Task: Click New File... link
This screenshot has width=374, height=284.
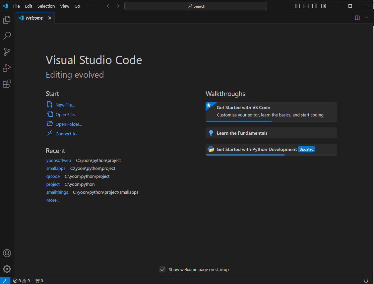Action: 65,105
